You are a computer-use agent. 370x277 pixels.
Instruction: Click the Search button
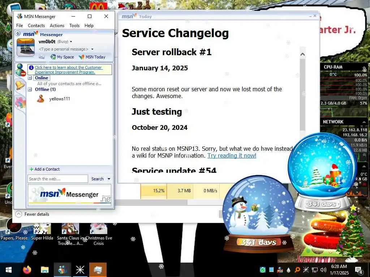98,179
